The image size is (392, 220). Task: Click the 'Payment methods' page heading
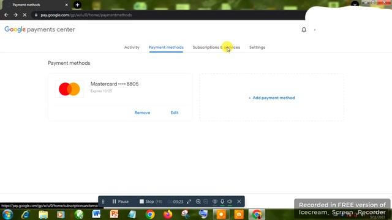pos(69,63)
